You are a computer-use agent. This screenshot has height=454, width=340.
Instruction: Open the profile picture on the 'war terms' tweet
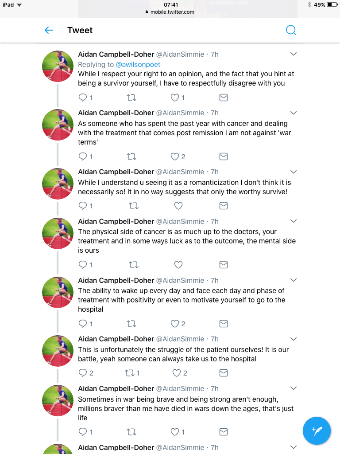[58, 125]
